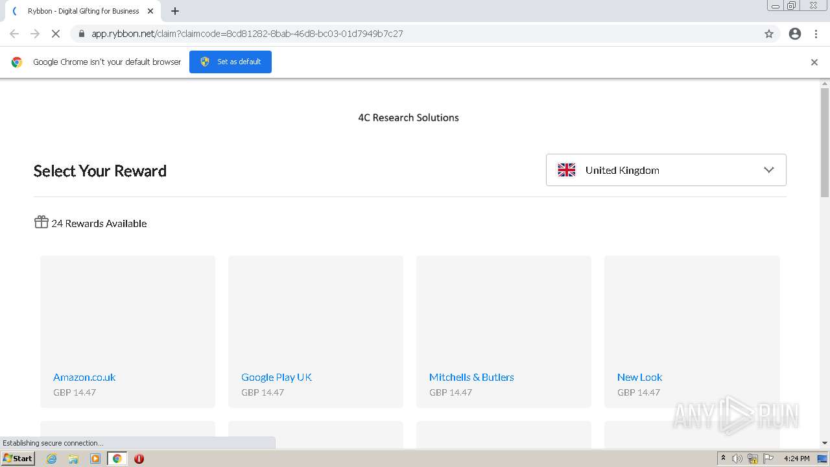Image resolution: width=830 pixels, height=467 pixels.
Task: Click GBP 14.47 under Mitchells & Butlers
Action: 451,392
